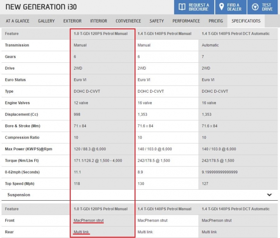The height and width of the screenshot is (238, 280).
Task: Click the Max Power (KW/PS)@Rpm label
Action: click(28, 149)
